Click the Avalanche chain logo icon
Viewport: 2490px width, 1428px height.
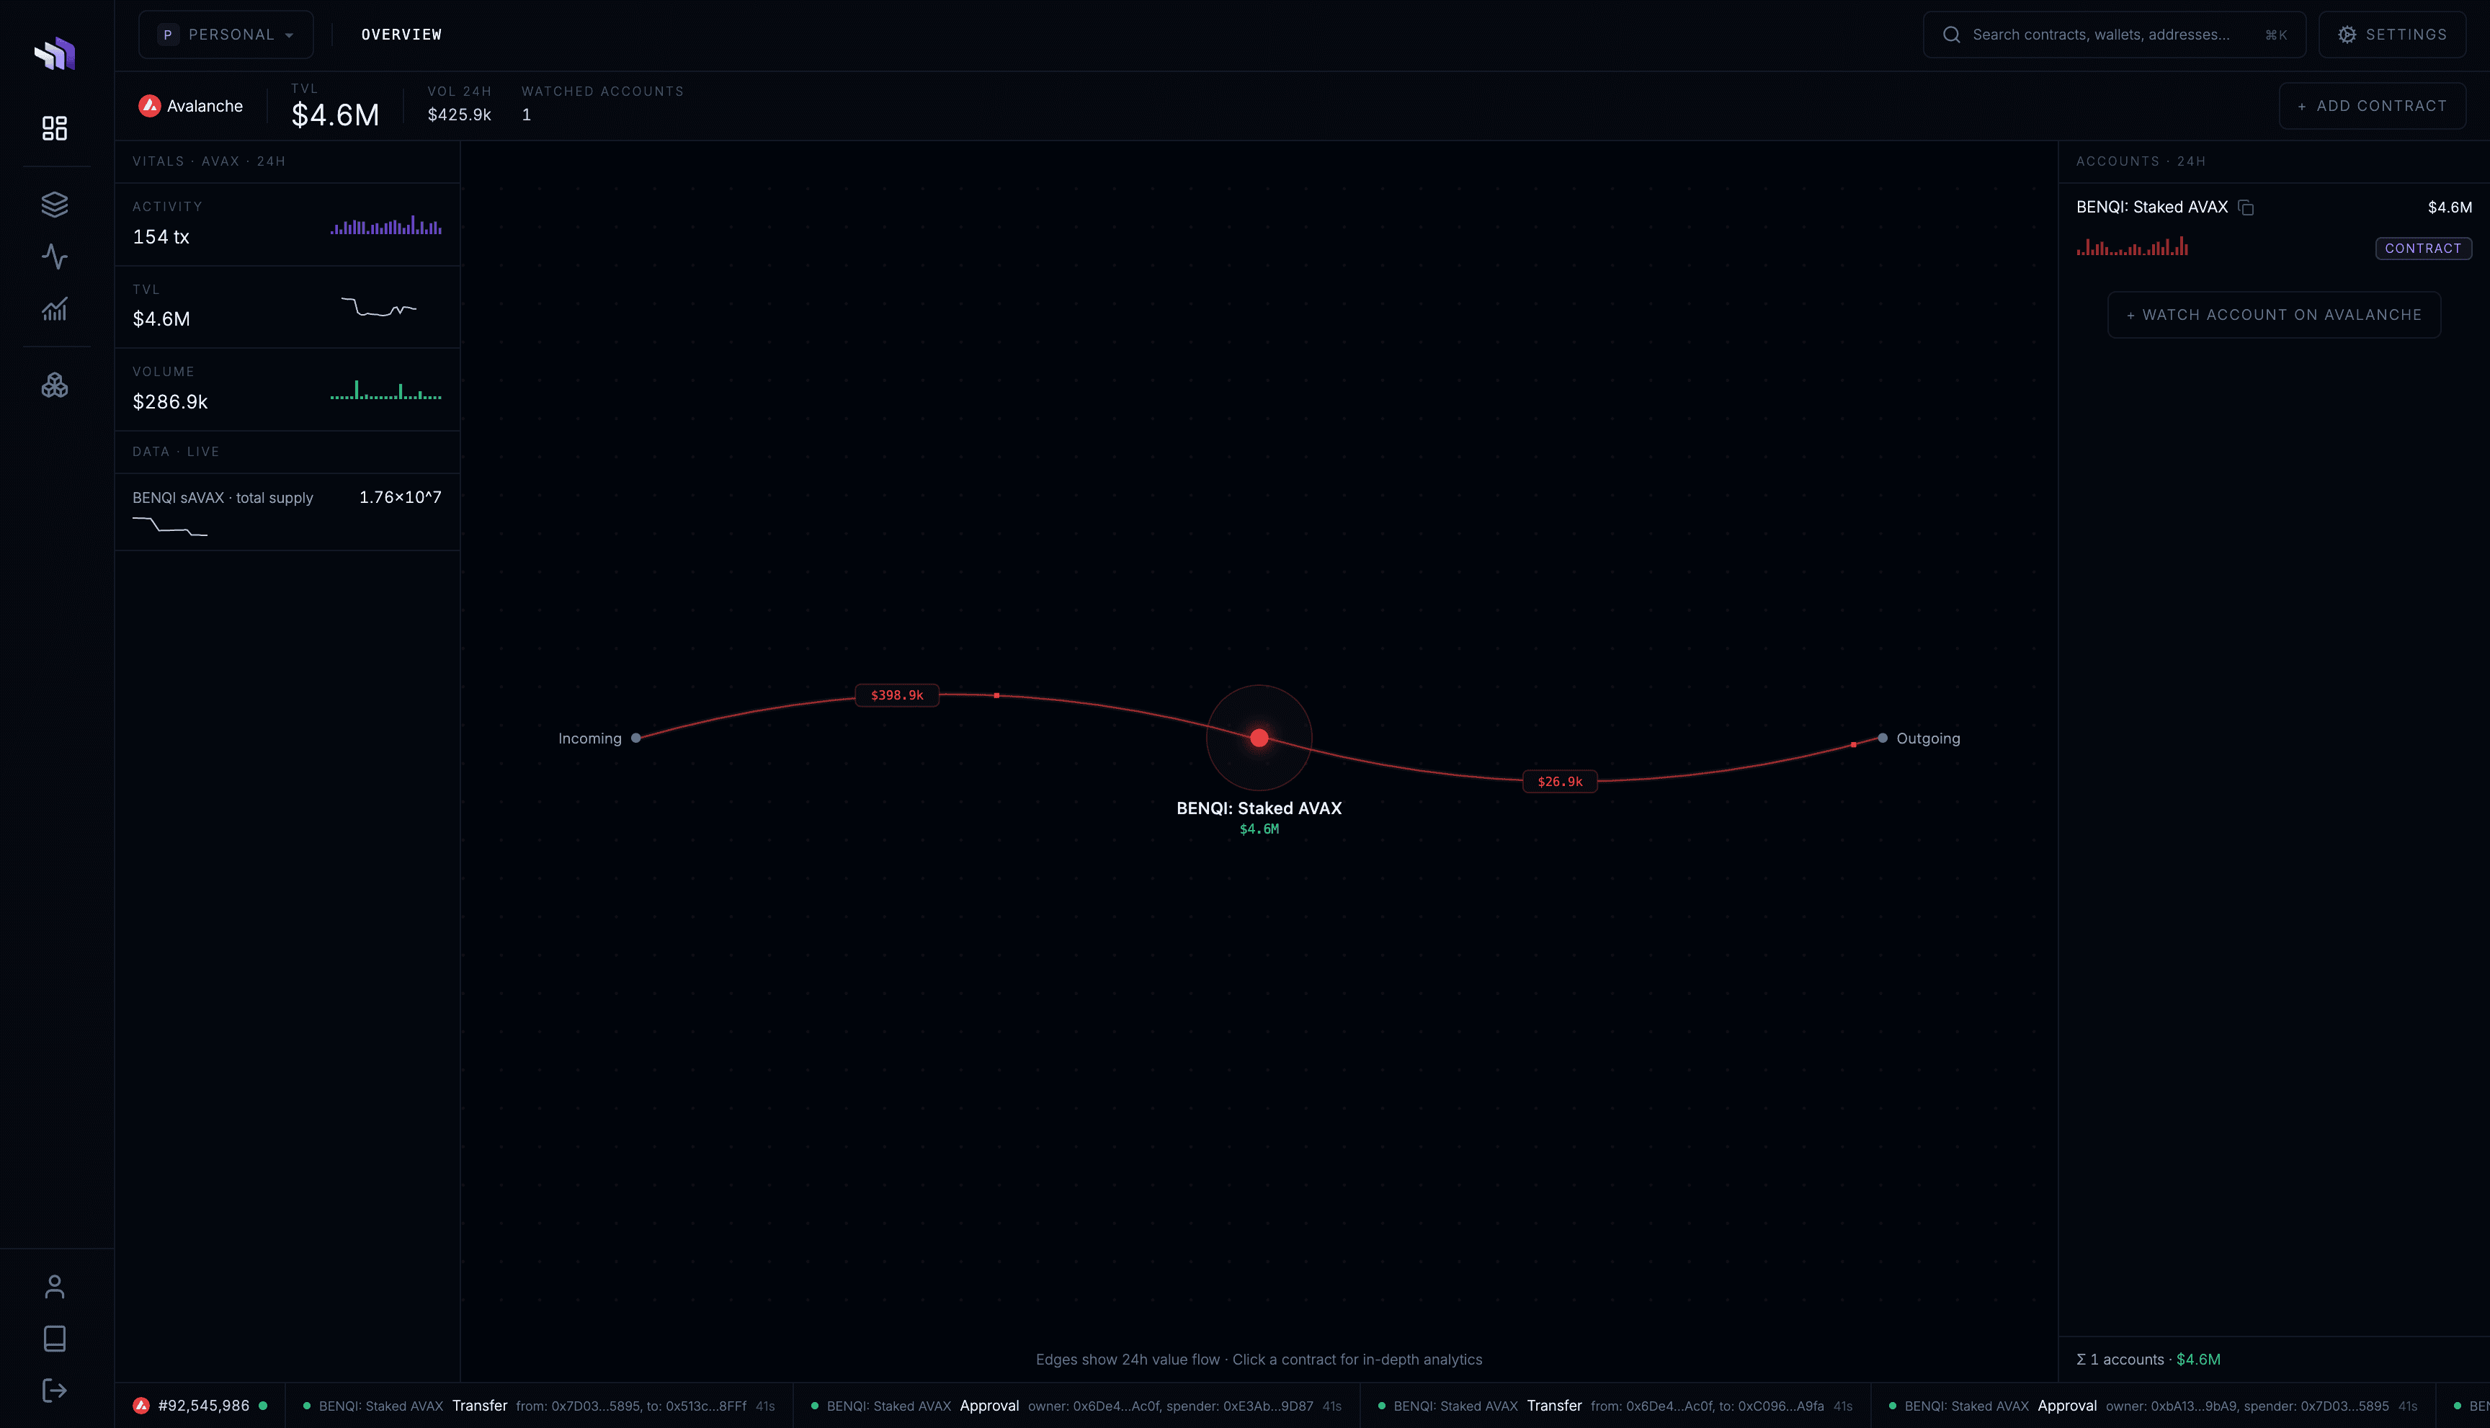pos(150,106)
